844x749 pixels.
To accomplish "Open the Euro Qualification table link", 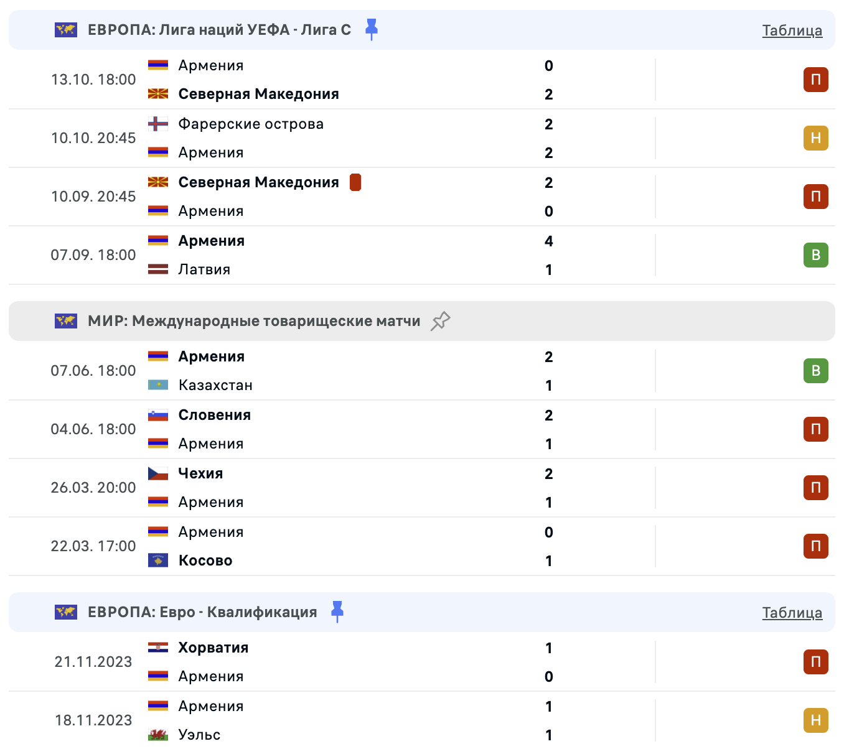I will 792,613.
